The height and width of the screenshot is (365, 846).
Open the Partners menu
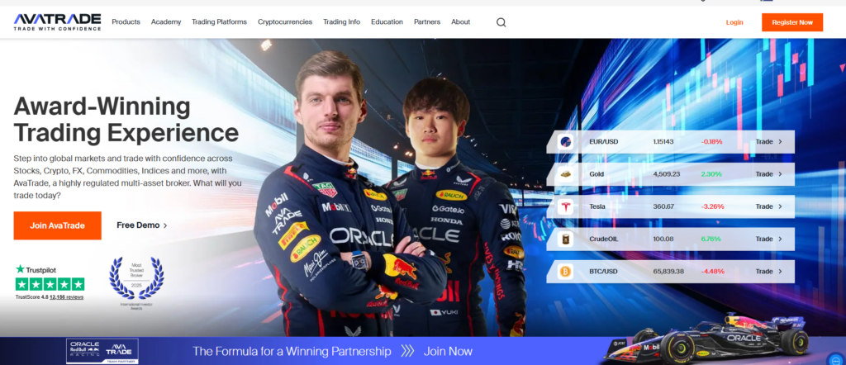(427, 22)
